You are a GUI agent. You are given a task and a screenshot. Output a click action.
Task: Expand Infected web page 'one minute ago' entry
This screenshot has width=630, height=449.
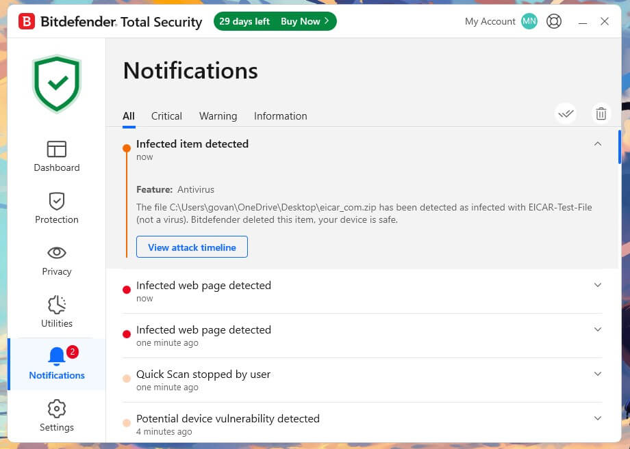[x=598, y=329]
